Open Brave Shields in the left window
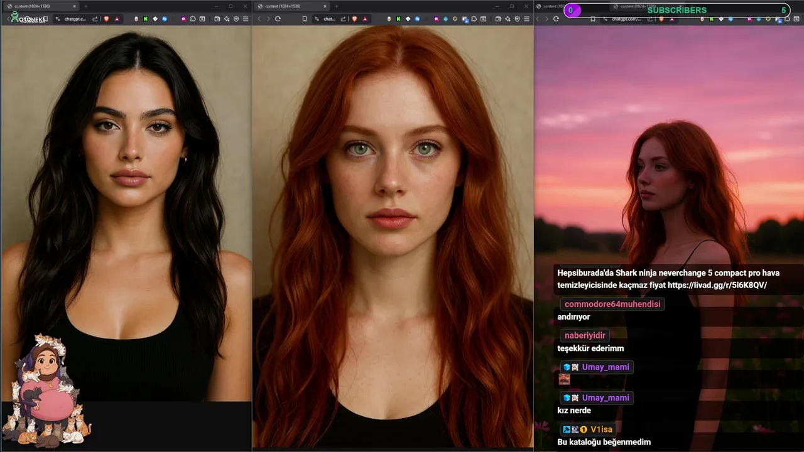Screen dimensions: 804x452 (106, 19)
